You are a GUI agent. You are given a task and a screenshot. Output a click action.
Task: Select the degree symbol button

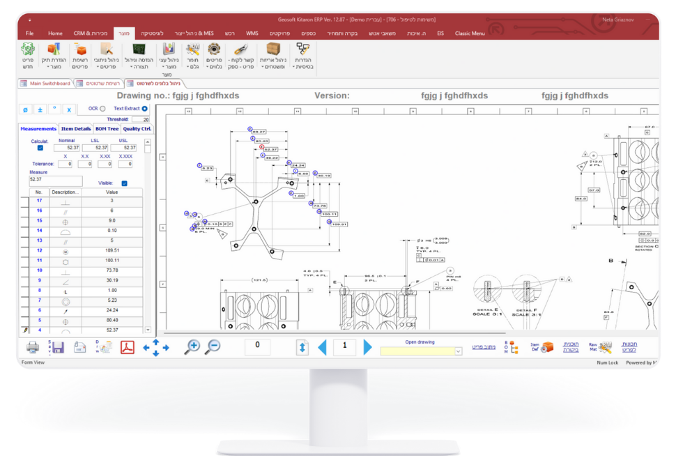click(x=54, y=109)
